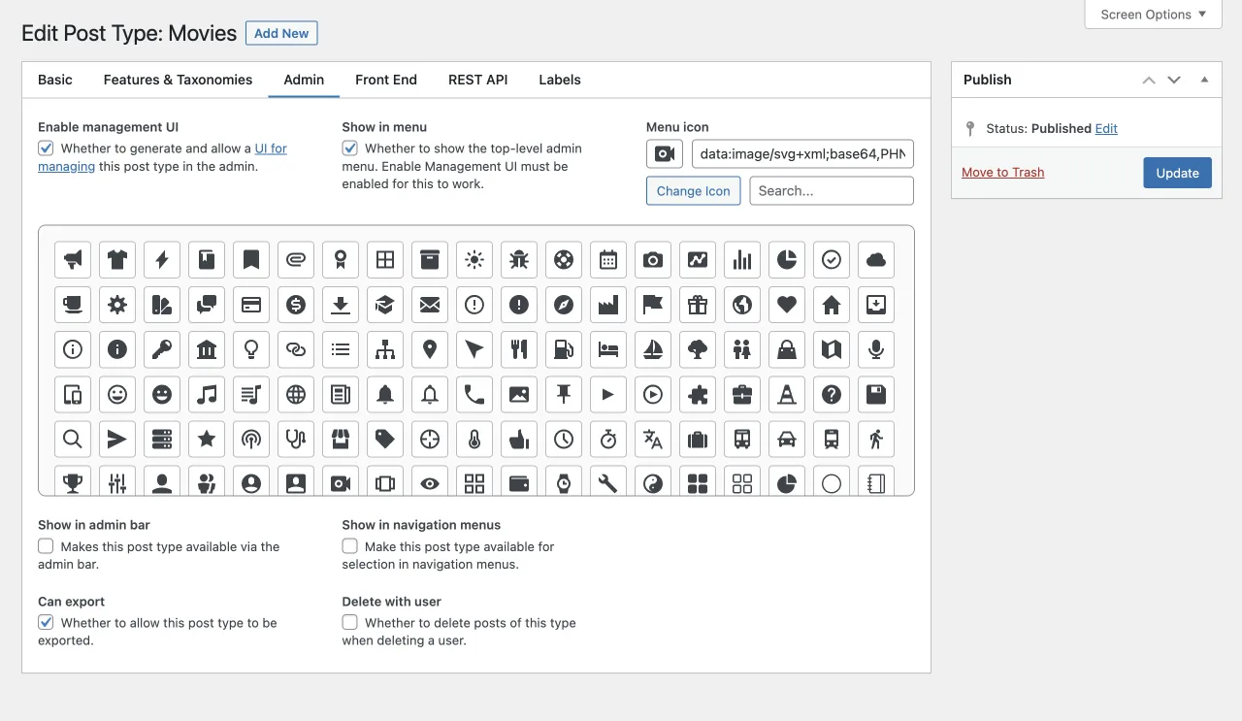Click the blue Update button
Image resolution: width=1242 pixels, height=721 pixels.
coord(1177,173)
